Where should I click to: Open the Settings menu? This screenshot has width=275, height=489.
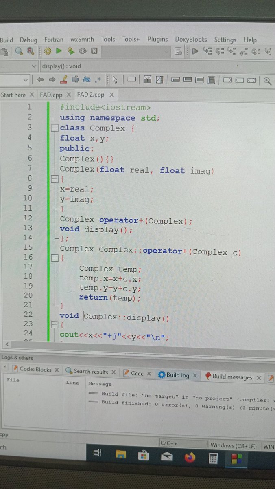(225, 40)
